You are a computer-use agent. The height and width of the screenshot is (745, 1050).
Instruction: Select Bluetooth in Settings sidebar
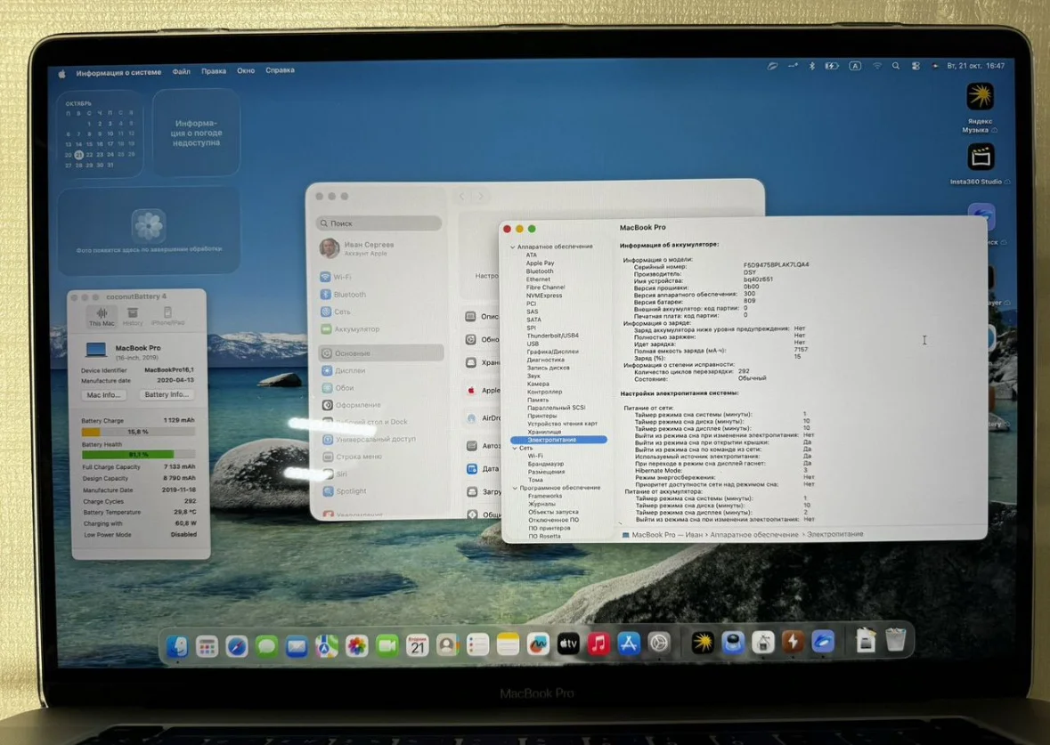click(x=379, y=294)
